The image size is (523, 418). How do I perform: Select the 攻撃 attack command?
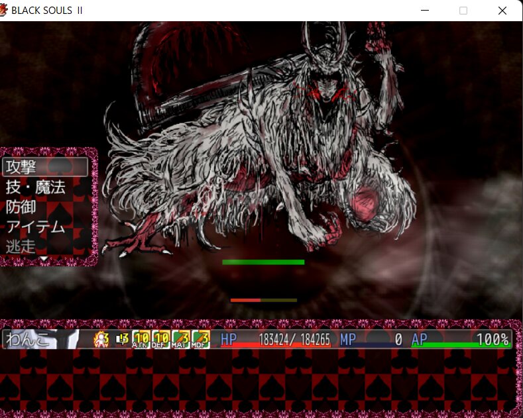point(45,167)
